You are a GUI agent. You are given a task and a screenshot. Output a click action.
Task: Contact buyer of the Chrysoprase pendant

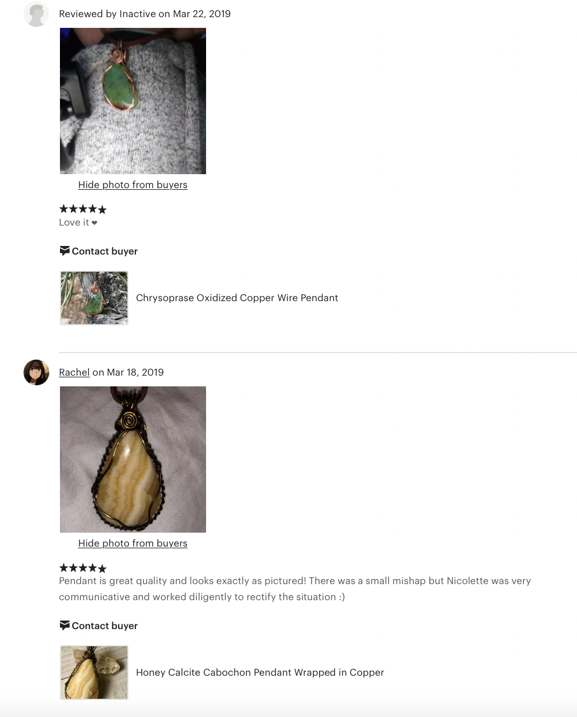98,251
